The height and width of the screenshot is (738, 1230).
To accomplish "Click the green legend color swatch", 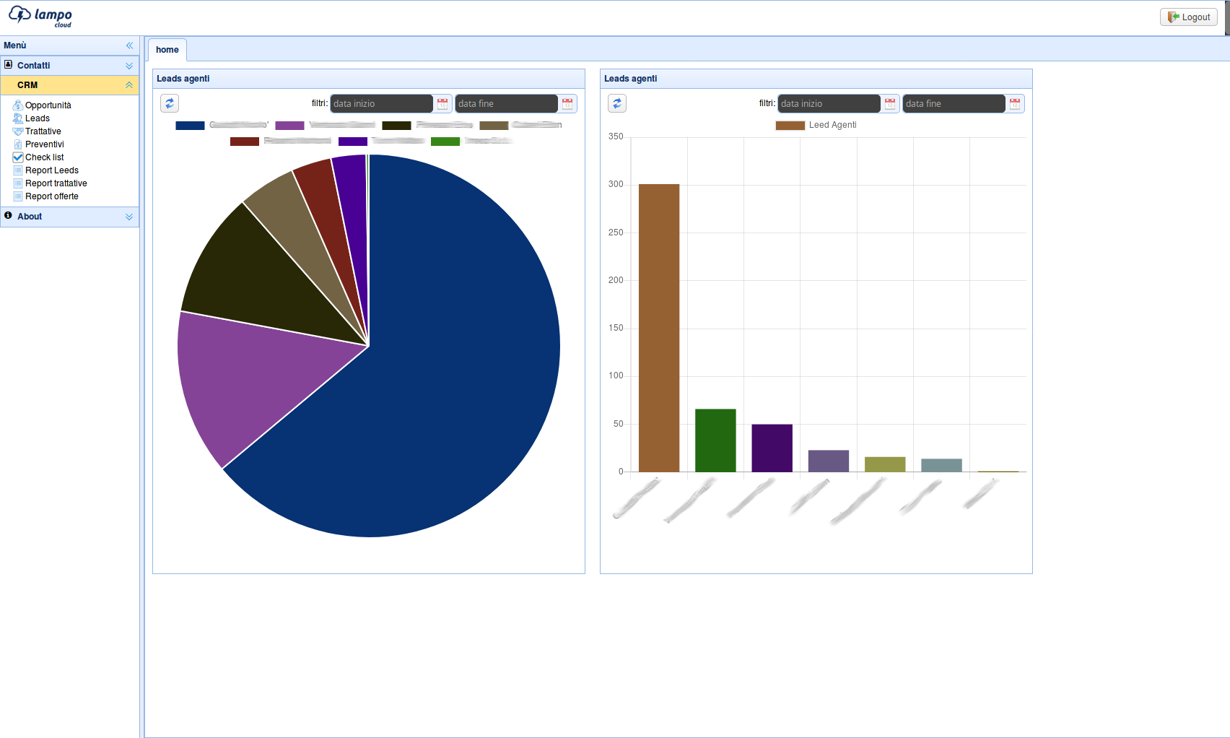I will [x=445, y=142].
